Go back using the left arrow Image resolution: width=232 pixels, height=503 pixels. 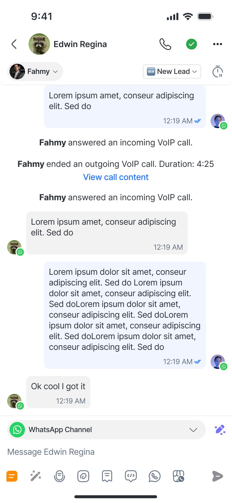pos(14,44)
